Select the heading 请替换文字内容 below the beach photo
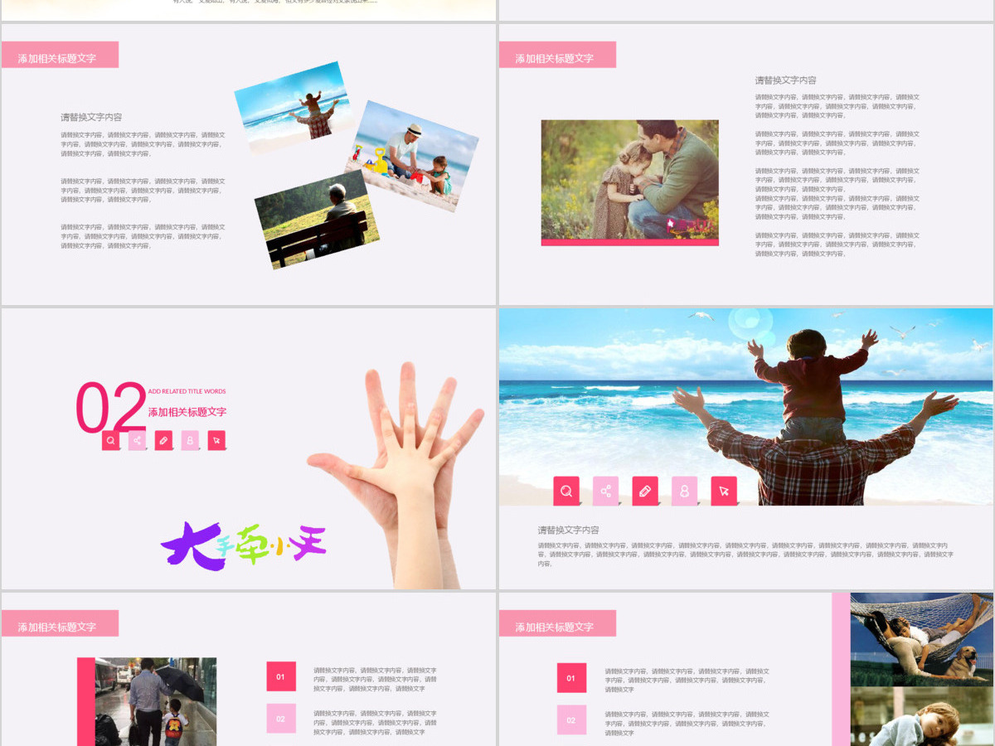995x746 pixels. [x=568, y=530]
